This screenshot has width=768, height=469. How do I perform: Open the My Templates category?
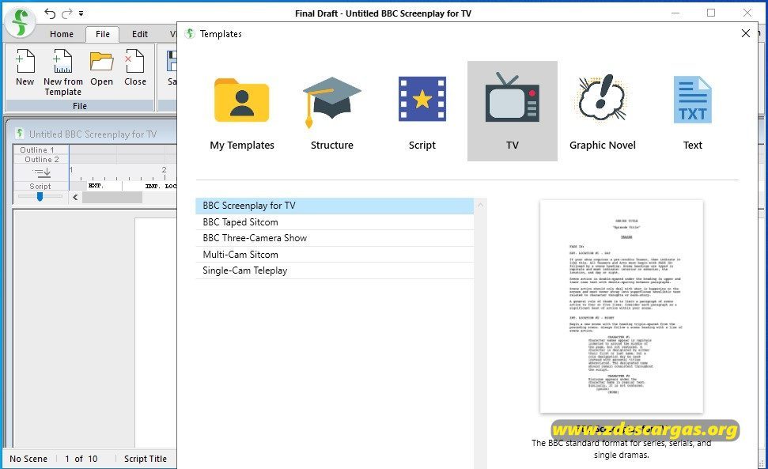(241, 112)
